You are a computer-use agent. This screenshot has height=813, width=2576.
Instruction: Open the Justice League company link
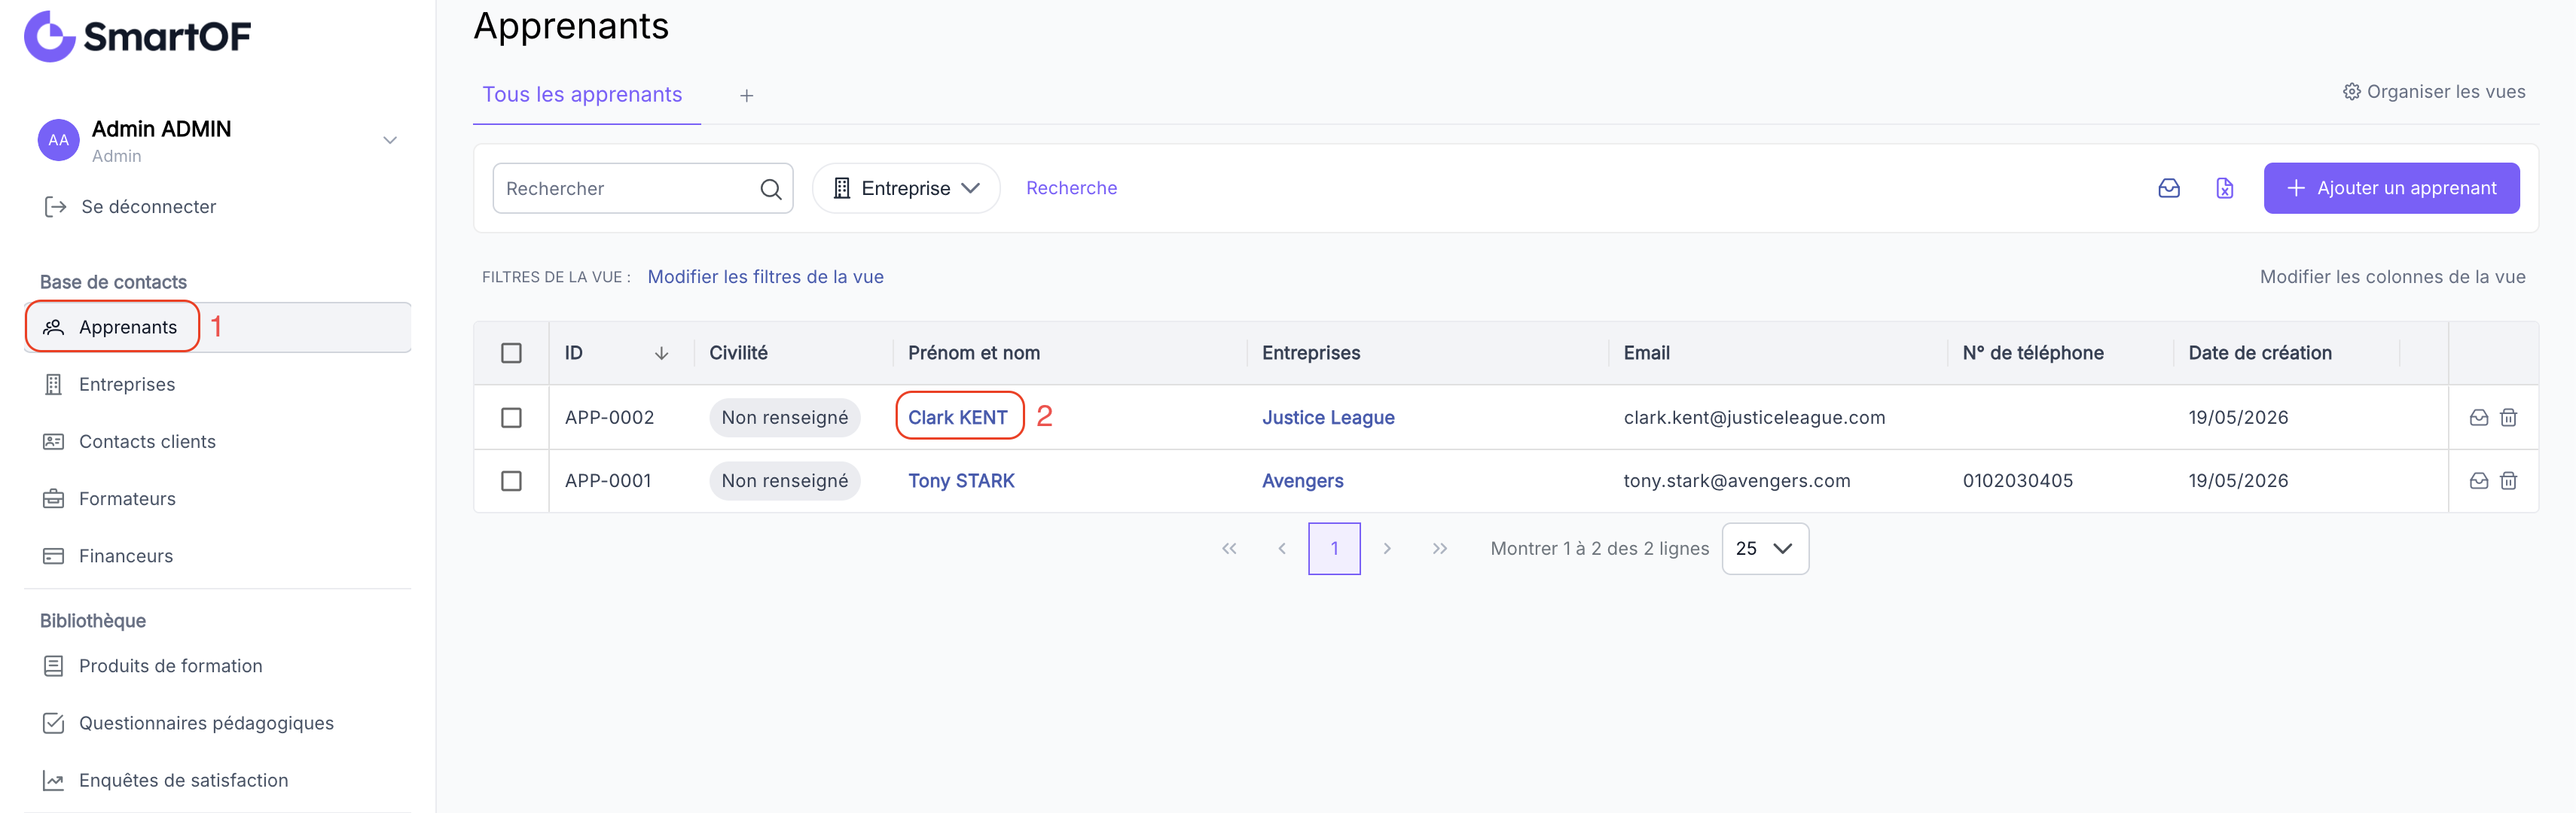pos(1327,418)
